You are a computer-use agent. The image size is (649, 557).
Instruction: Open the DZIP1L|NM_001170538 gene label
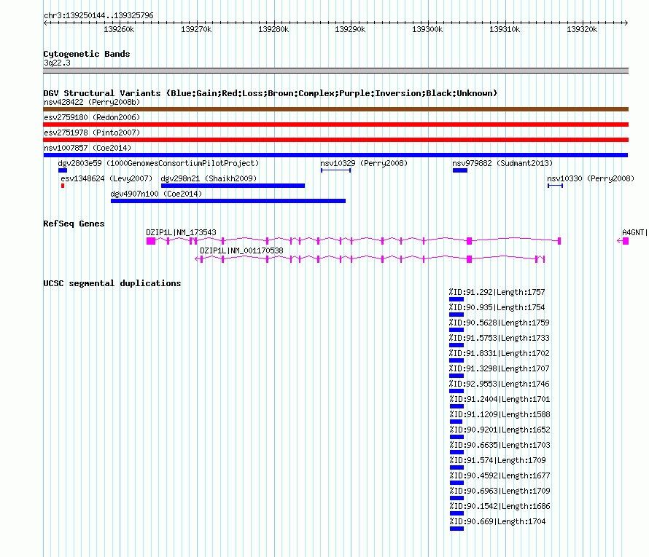click(x=241, y=250)
